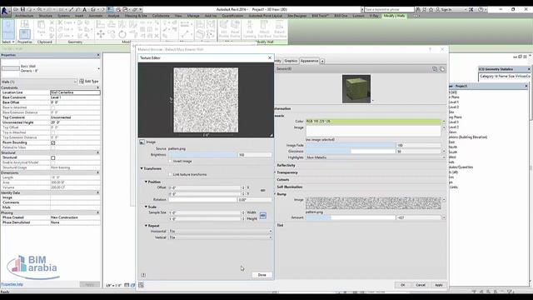
Task: Click help icon at Texture Editor bottom
Action: (143, 275)
